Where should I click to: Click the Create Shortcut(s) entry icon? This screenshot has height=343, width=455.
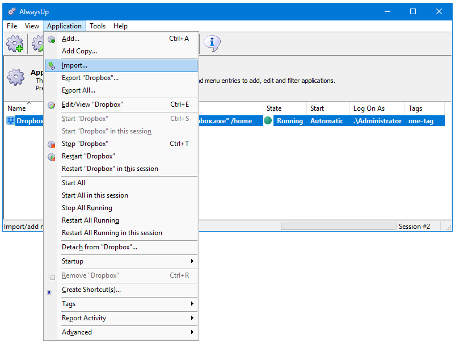[49, 292]
